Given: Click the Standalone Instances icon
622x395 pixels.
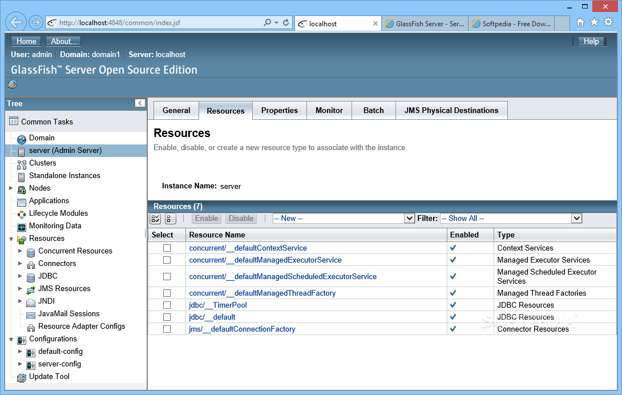Looking at the screenshot, I should tap(22, 177).
